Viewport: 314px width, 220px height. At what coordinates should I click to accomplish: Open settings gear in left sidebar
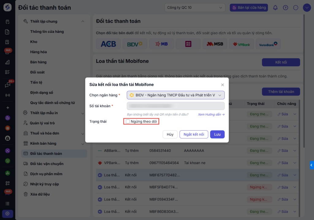(x=8, y=213)
